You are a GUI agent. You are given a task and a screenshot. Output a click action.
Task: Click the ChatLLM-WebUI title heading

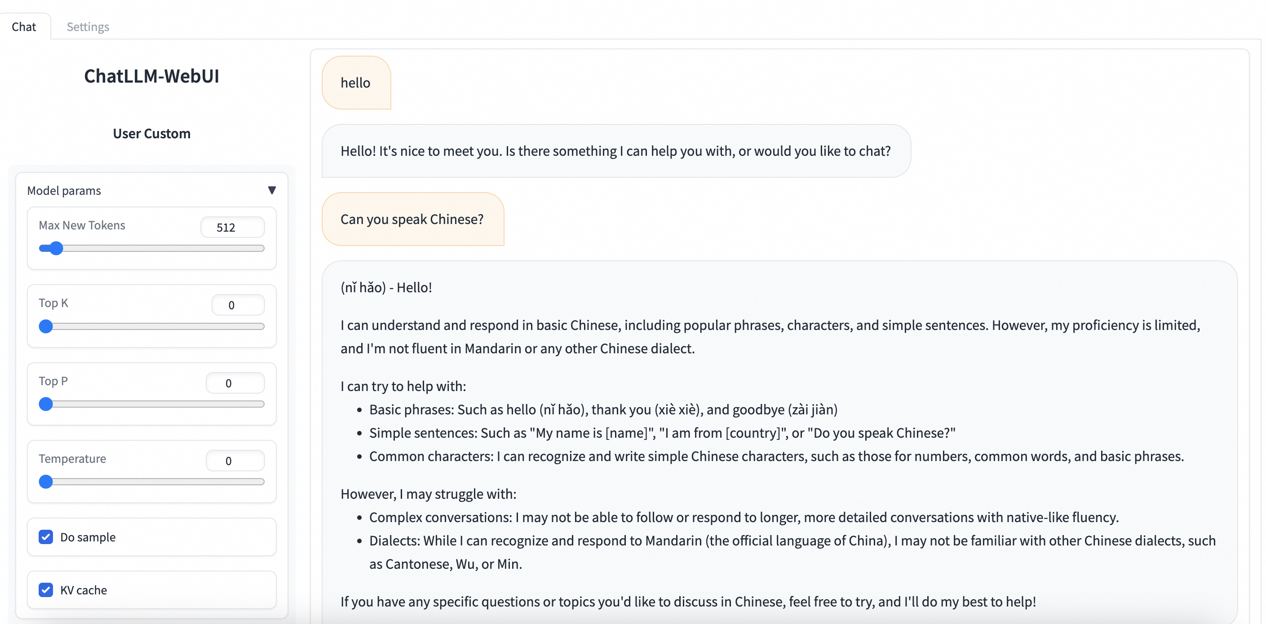tap(151, 76)
